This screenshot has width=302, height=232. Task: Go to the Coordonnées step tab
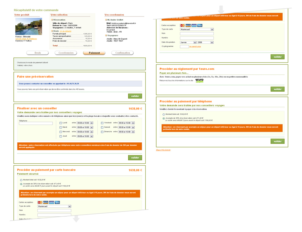pyautogui.click(x=66, y=53)
